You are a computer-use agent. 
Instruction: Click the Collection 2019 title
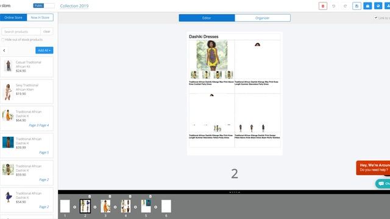tap(74, 6)
